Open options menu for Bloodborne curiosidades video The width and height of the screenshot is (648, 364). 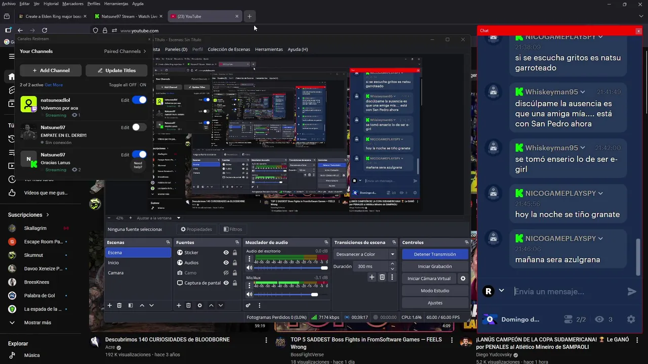[x=266, y=340]
